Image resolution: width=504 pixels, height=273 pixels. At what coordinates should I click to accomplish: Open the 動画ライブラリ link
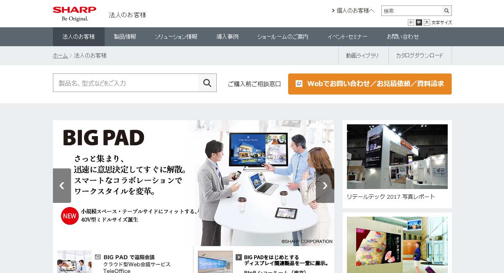[x=362, y=55]
